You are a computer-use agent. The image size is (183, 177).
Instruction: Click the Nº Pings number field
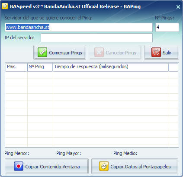[x=167, y=27]
